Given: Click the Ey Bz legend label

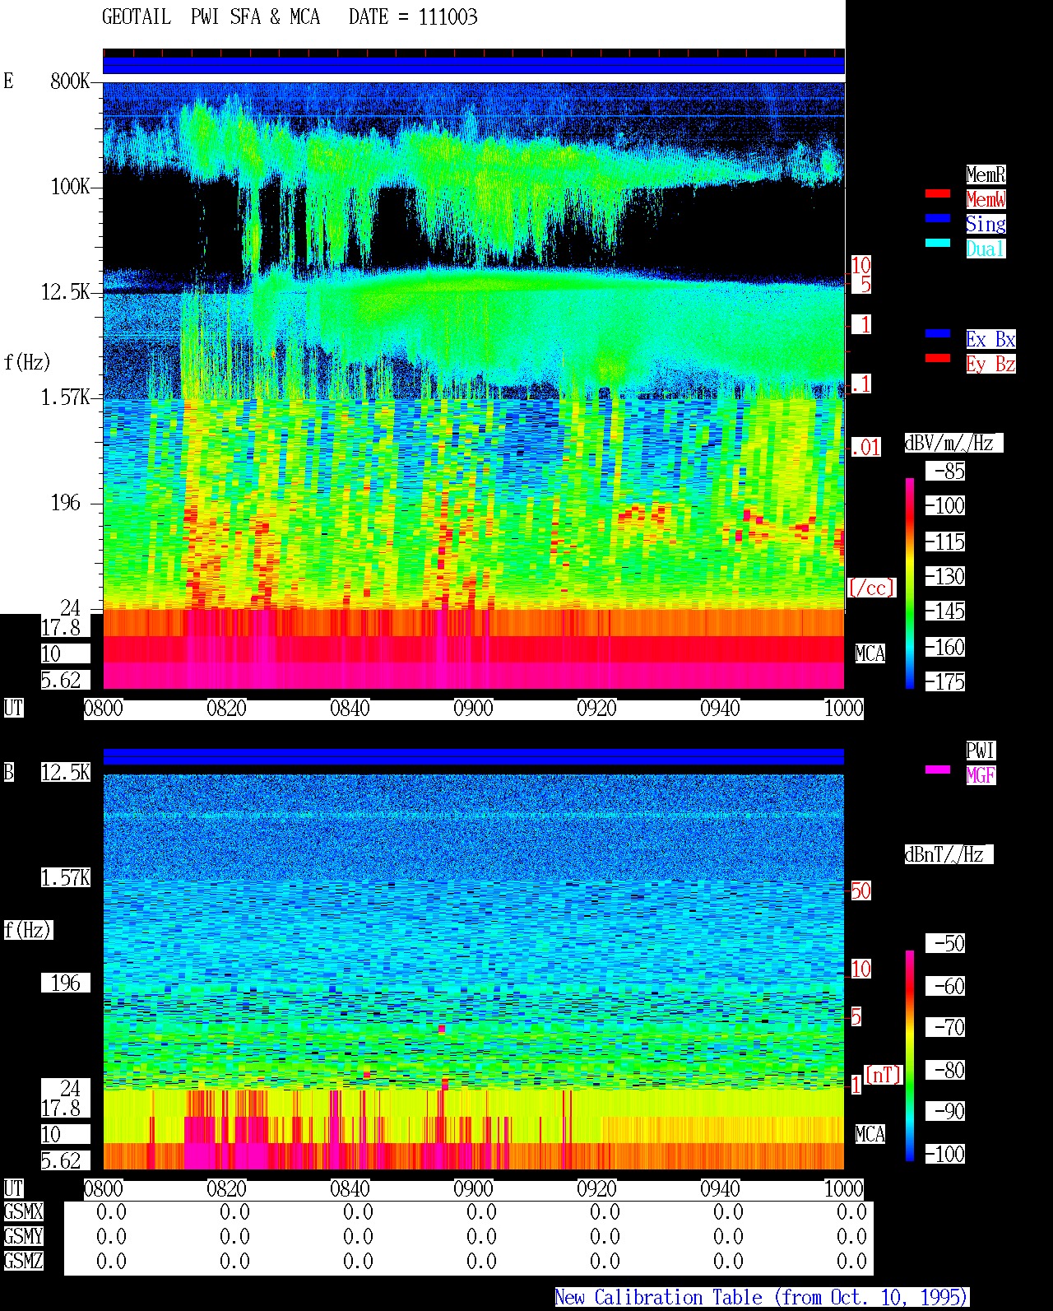Looking at the screenshot, I should 990,364.
